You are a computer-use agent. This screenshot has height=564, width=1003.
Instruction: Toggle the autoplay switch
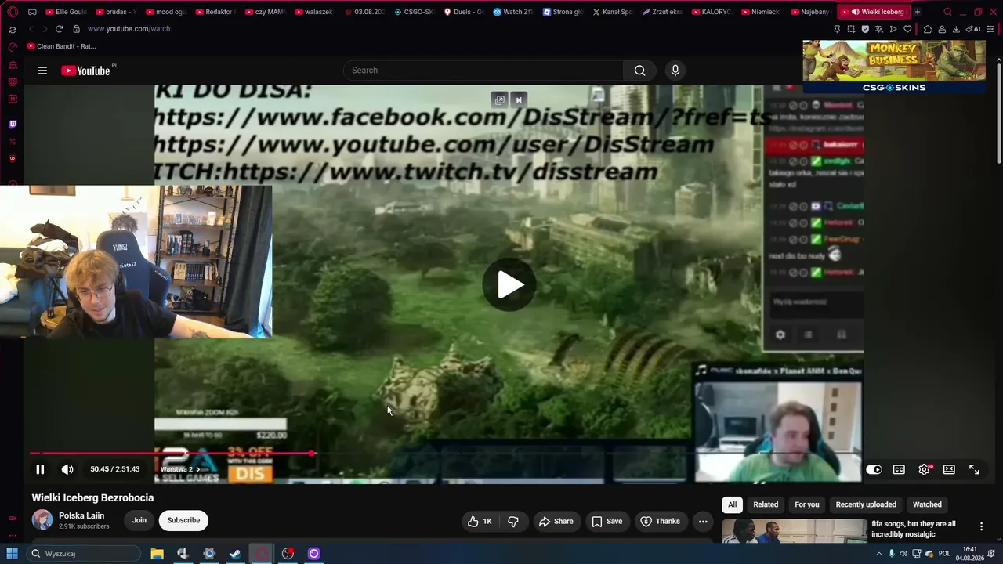coord(874,469)
